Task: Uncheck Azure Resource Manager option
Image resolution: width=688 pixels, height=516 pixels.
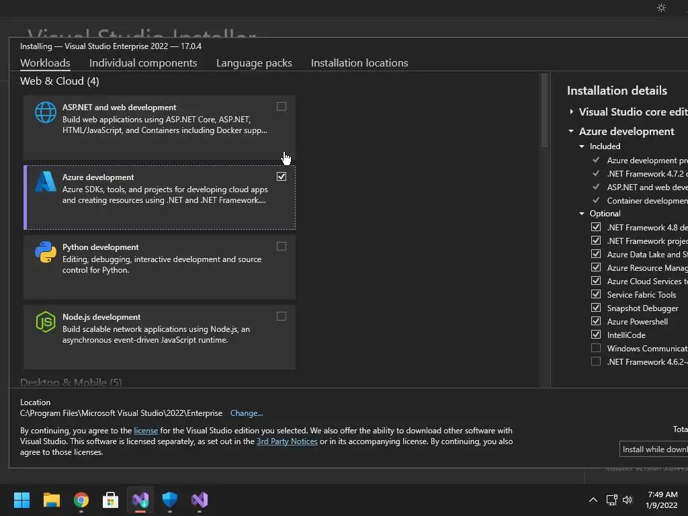Action: click(x=595, y=267)
